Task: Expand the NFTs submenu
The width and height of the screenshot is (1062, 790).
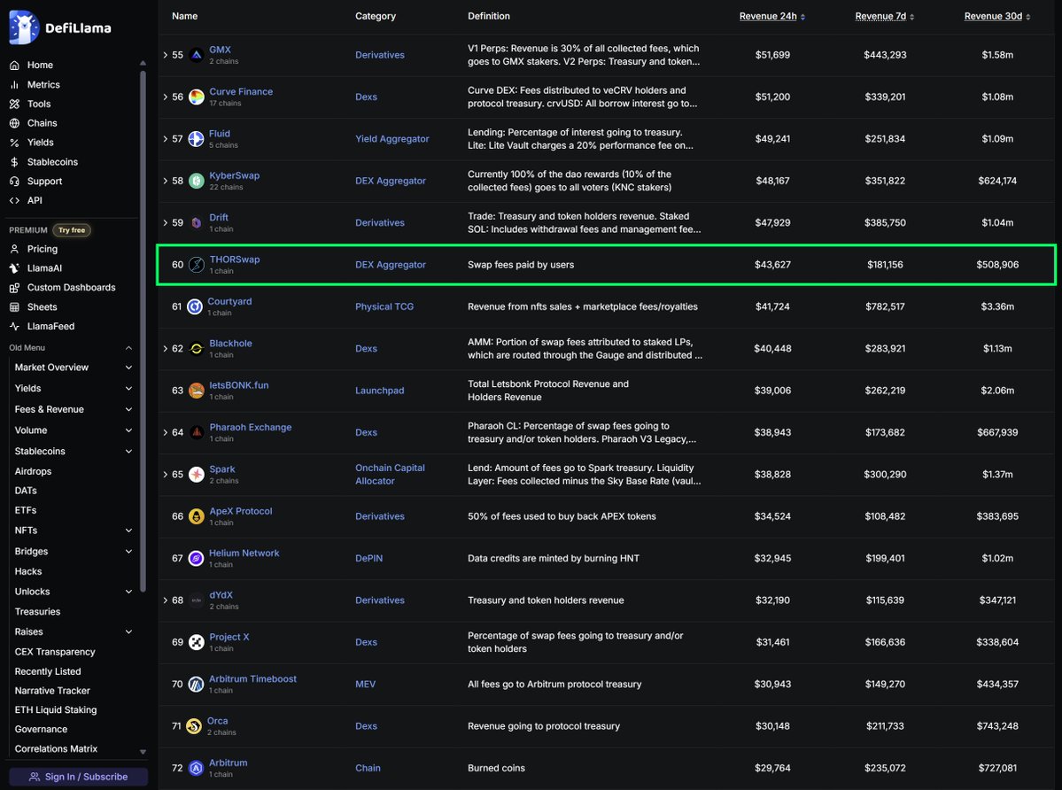Action: 128,531
